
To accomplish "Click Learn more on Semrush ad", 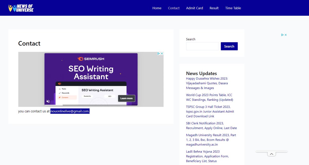I will [126, 98].
